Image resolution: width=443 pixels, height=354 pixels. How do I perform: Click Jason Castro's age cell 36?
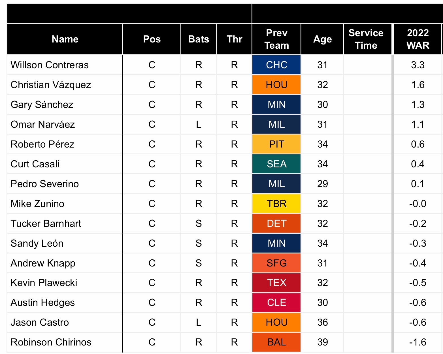tap(322, 322)
